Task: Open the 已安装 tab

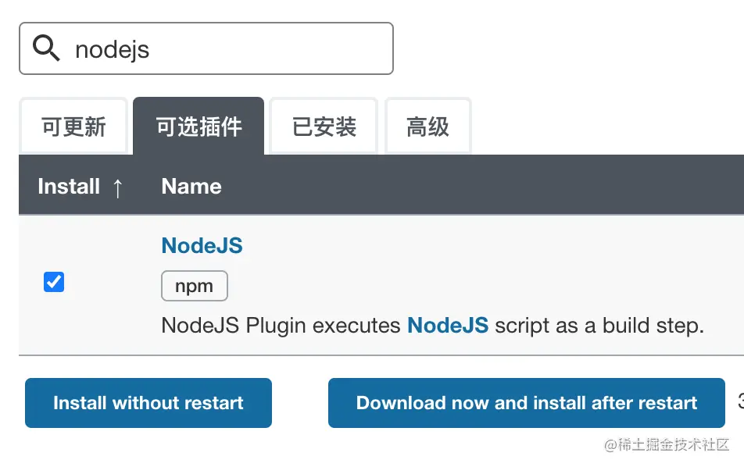Action: click(324, 127)
